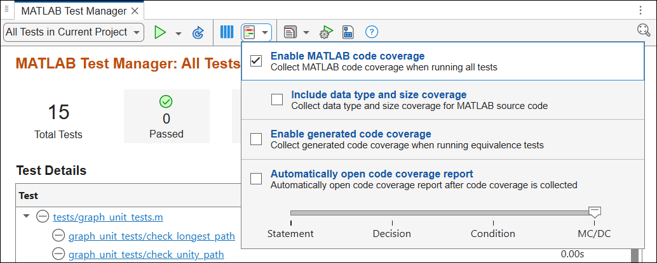Set coverage slider to Statement
Image resolution: width=657 pixels, height=263 pixels.
point(291,233)
